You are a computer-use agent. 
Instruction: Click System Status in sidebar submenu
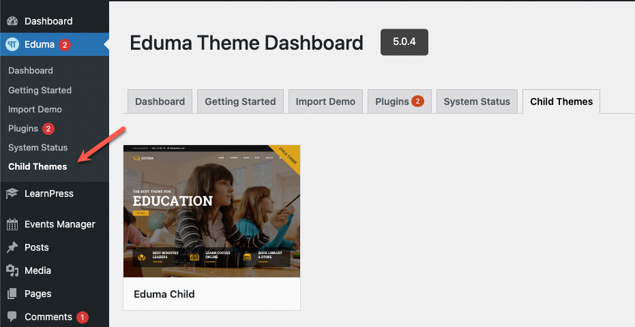click(x=38, y=147)
